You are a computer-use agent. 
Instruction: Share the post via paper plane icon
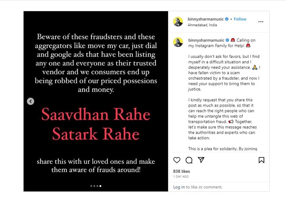(x=201, y=160)
